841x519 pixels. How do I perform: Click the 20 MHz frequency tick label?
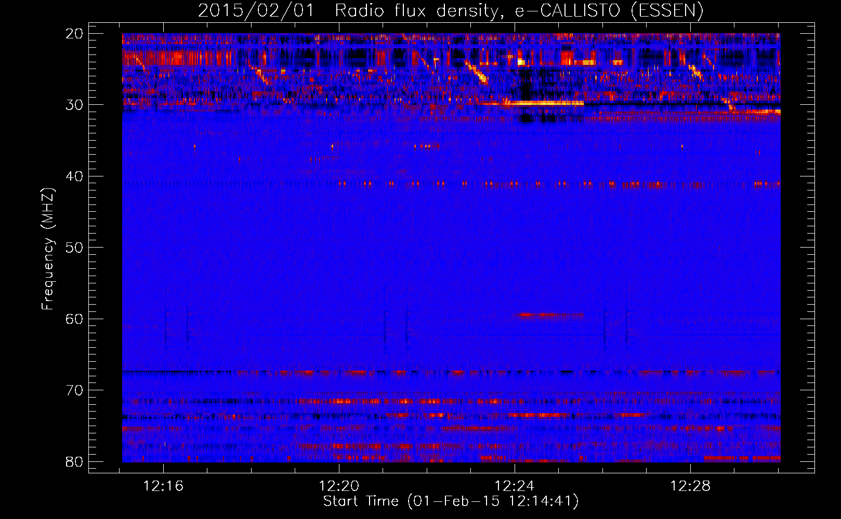(x=74, y=33)
